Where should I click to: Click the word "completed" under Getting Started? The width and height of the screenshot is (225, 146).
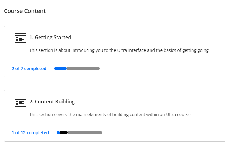click(35, 69)
